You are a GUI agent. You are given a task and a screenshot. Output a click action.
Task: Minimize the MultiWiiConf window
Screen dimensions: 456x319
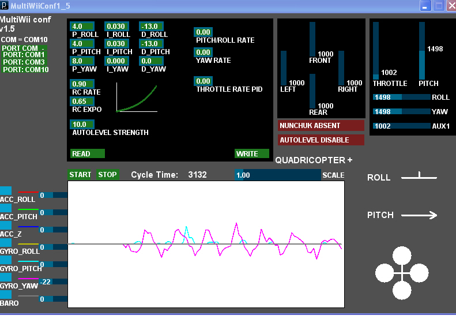(x=425, y=6)
